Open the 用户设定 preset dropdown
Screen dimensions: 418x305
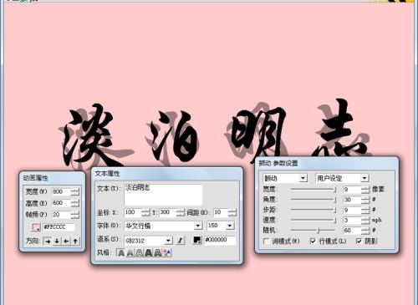[x=364, y=178]
